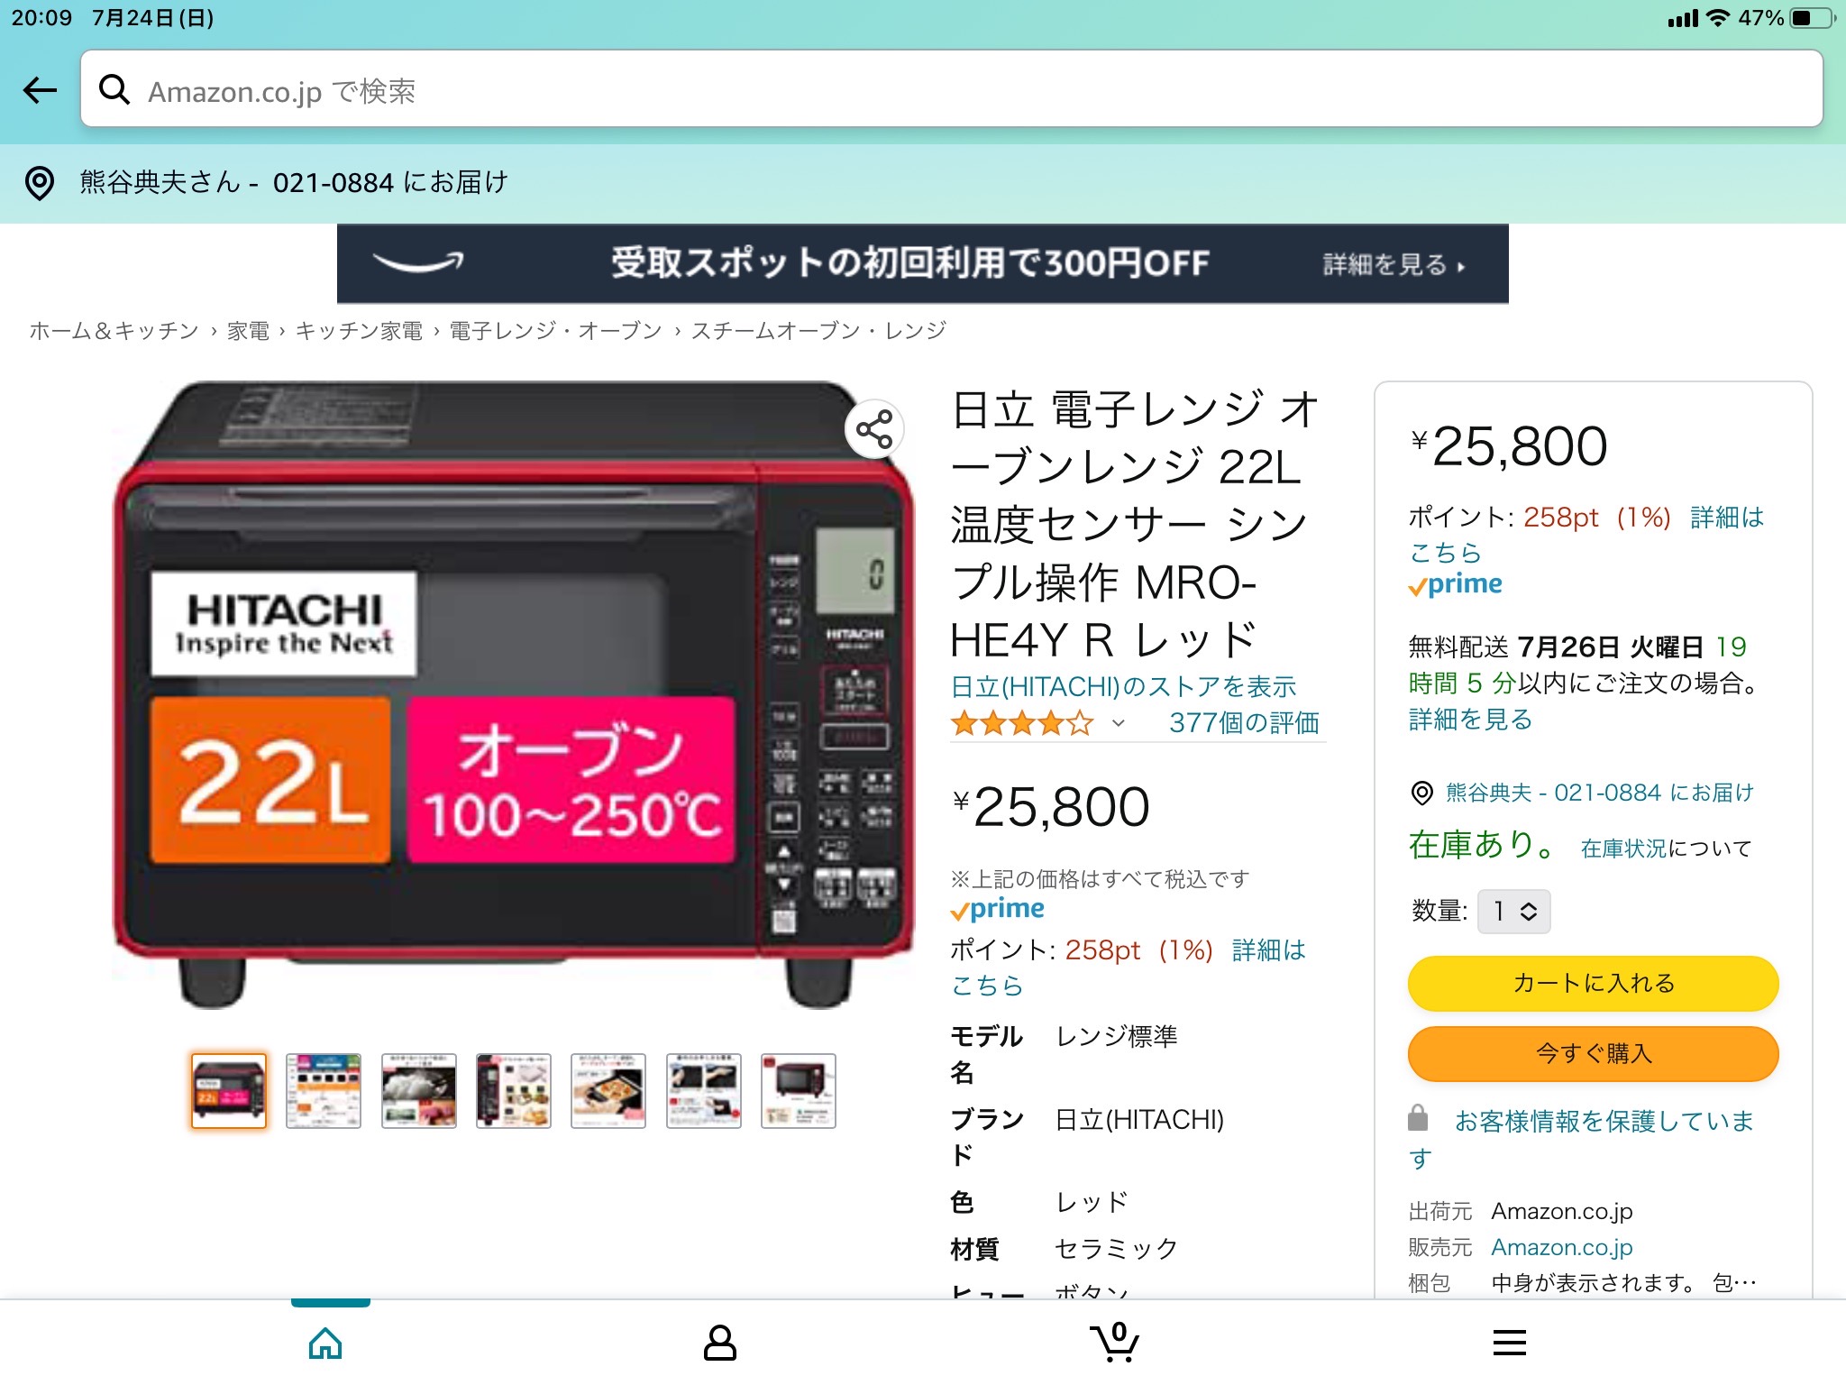Open the 300円OFF pickup spot banner

(922, 263)
